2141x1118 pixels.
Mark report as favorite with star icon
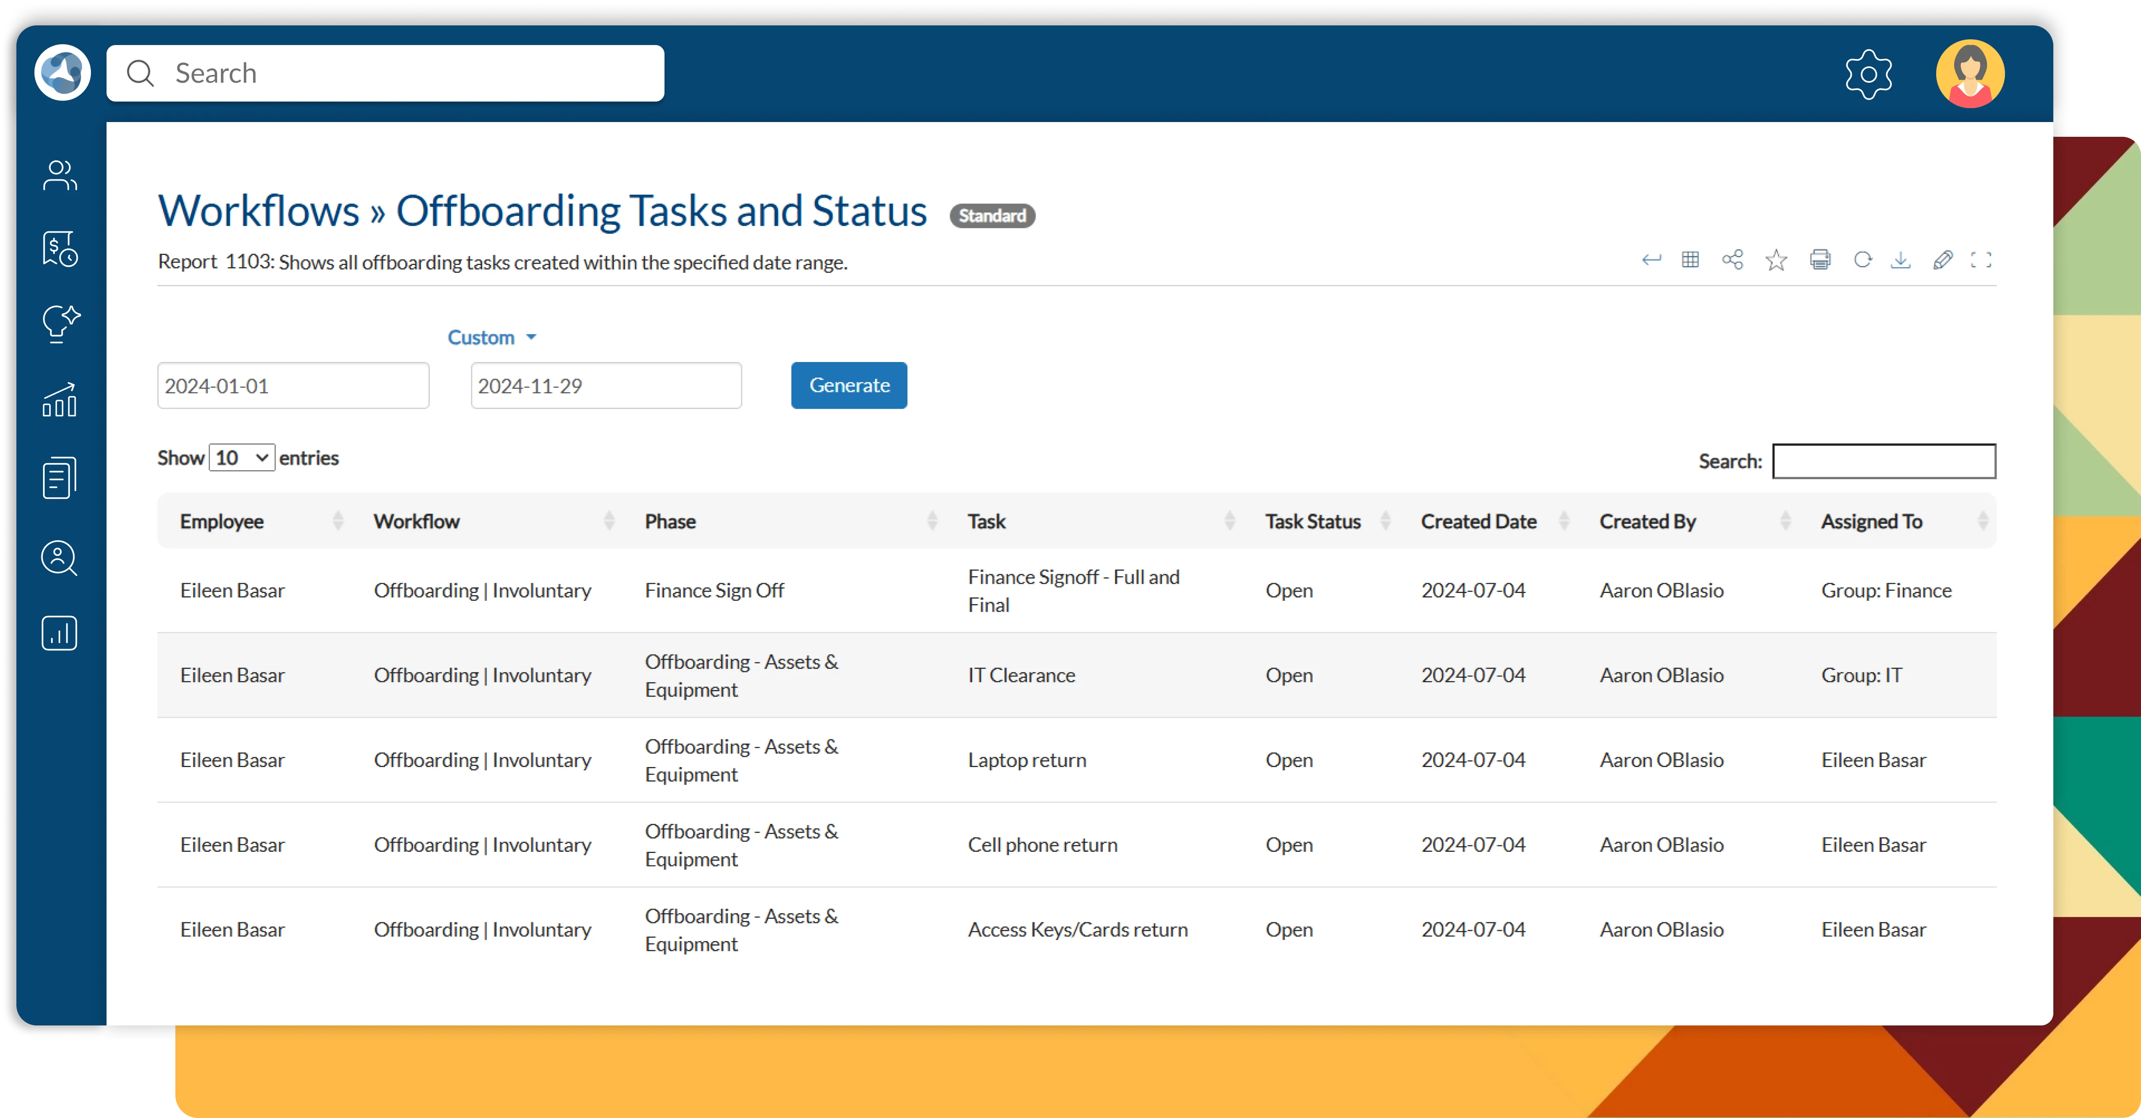click(x=1776, y=260)
